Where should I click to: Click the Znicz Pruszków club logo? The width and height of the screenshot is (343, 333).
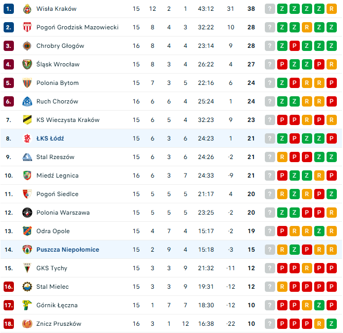click(27, 324)
